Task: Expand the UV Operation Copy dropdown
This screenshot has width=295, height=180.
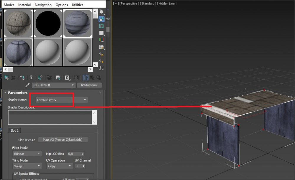Action: tap(59, 166)
